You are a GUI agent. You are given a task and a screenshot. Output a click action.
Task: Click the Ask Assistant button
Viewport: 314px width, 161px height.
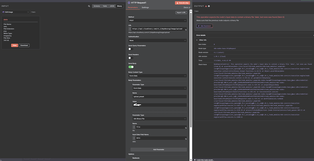tap(205, 26)
